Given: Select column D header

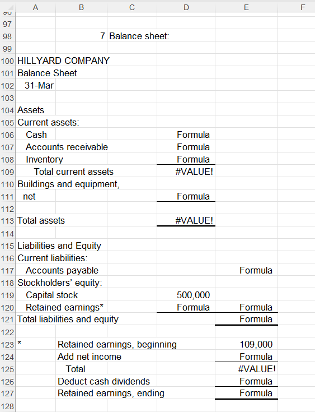Looking at the screenshot, I should [x=186, y=7].
